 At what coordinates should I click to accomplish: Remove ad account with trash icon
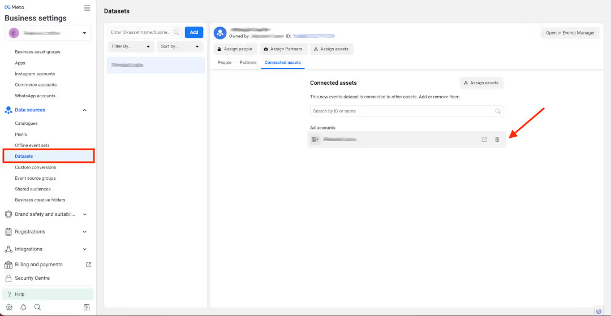tap(497, 139)
